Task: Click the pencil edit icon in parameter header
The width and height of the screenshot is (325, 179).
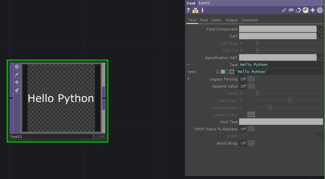Action: point(284,10)
